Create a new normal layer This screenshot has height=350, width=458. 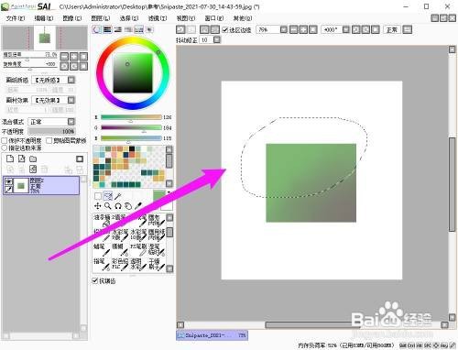click(x=10, y=159)
